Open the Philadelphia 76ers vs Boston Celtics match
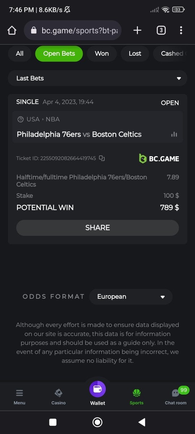The height and width of the screenshot is (434, 195). coord(79,134)
